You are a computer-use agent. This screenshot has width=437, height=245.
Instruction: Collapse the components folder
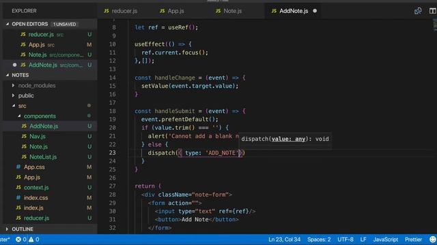coord(19,116)
